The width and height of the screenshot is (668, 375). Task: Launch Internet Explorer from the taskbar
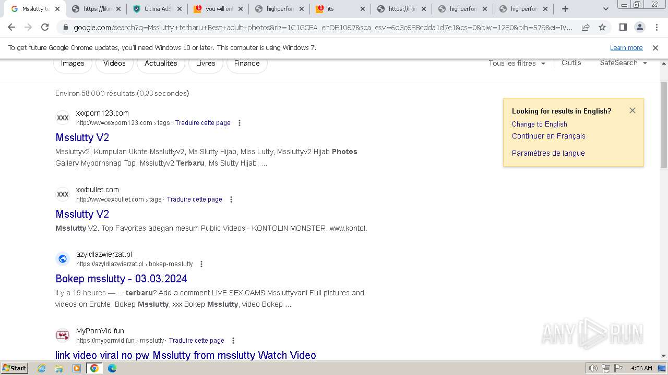(x=42, y=368)
